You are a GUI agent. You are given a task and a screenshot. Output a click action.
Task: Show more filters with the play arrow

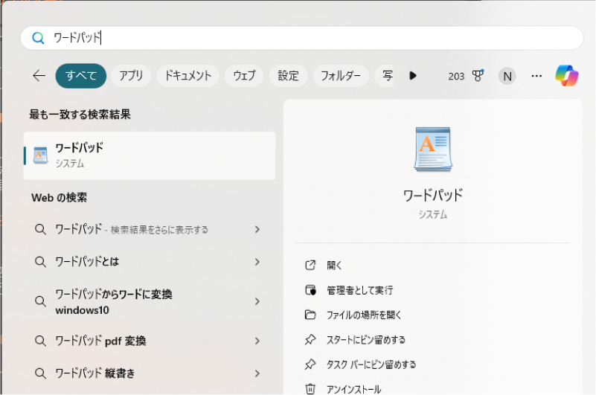pyautogui.click(x=413, y=76)
